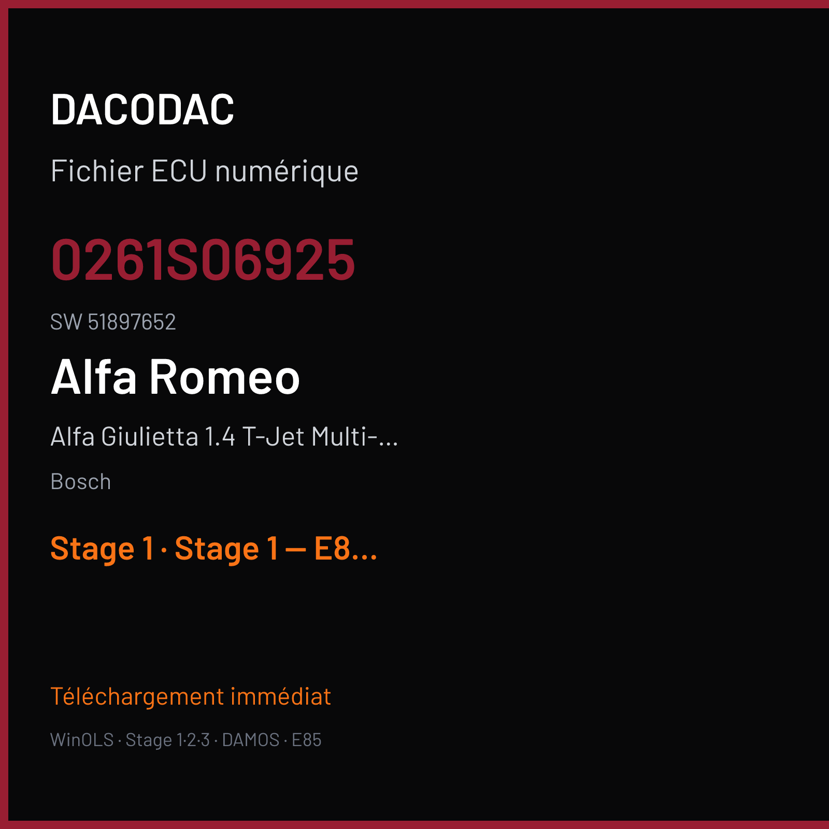Click the E85 footer tag
This screenshot has width=829, height=829.
pos(307,740)
